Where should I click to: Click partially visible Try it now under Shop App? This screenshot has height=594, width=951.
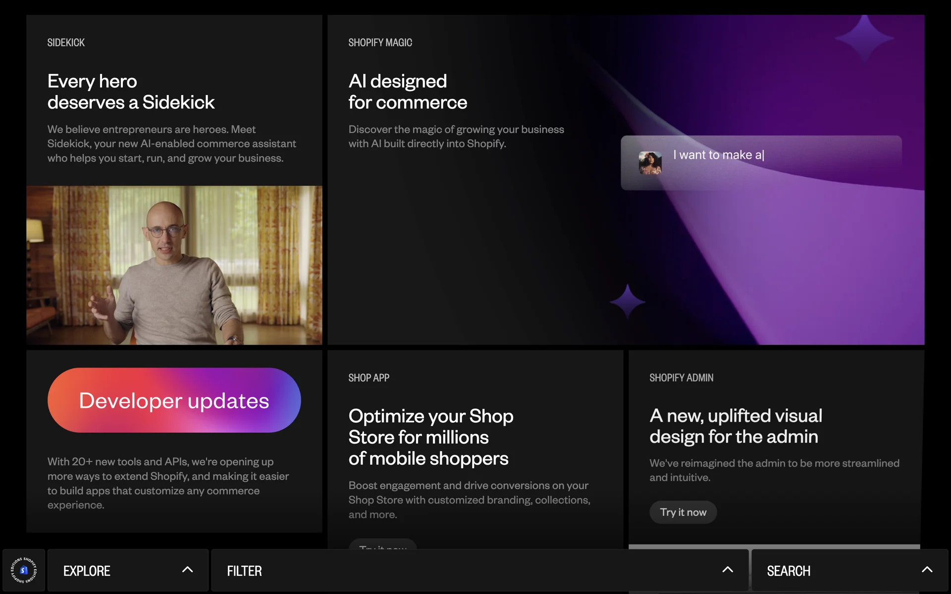pos(382,544)
